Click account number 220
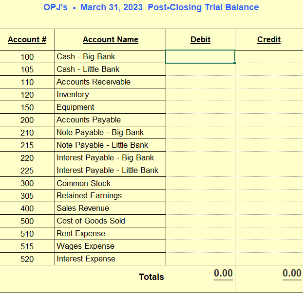This screenshot has width=303, height=293. 27,158
